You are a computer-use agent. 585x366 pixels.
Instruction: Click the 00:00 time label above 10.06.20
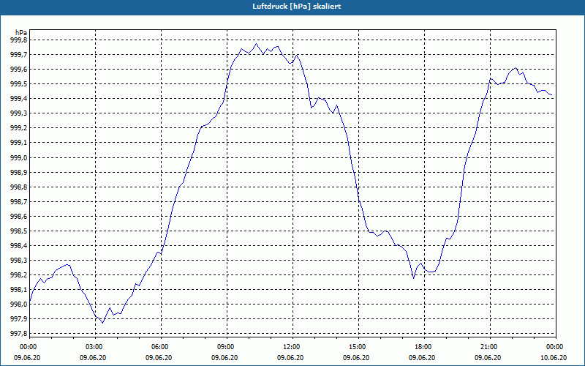[x=554, y=347]
